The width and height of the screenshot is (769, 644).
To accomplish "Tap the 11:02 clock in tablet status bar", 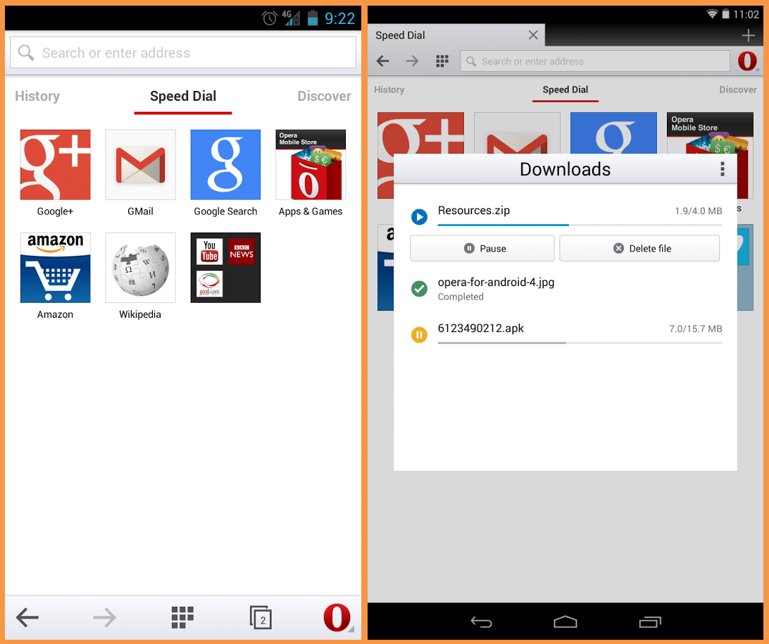I will pos(746,14).
